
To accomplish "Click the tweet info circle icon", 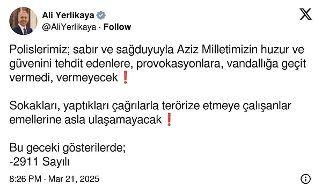I will point(305,179).
